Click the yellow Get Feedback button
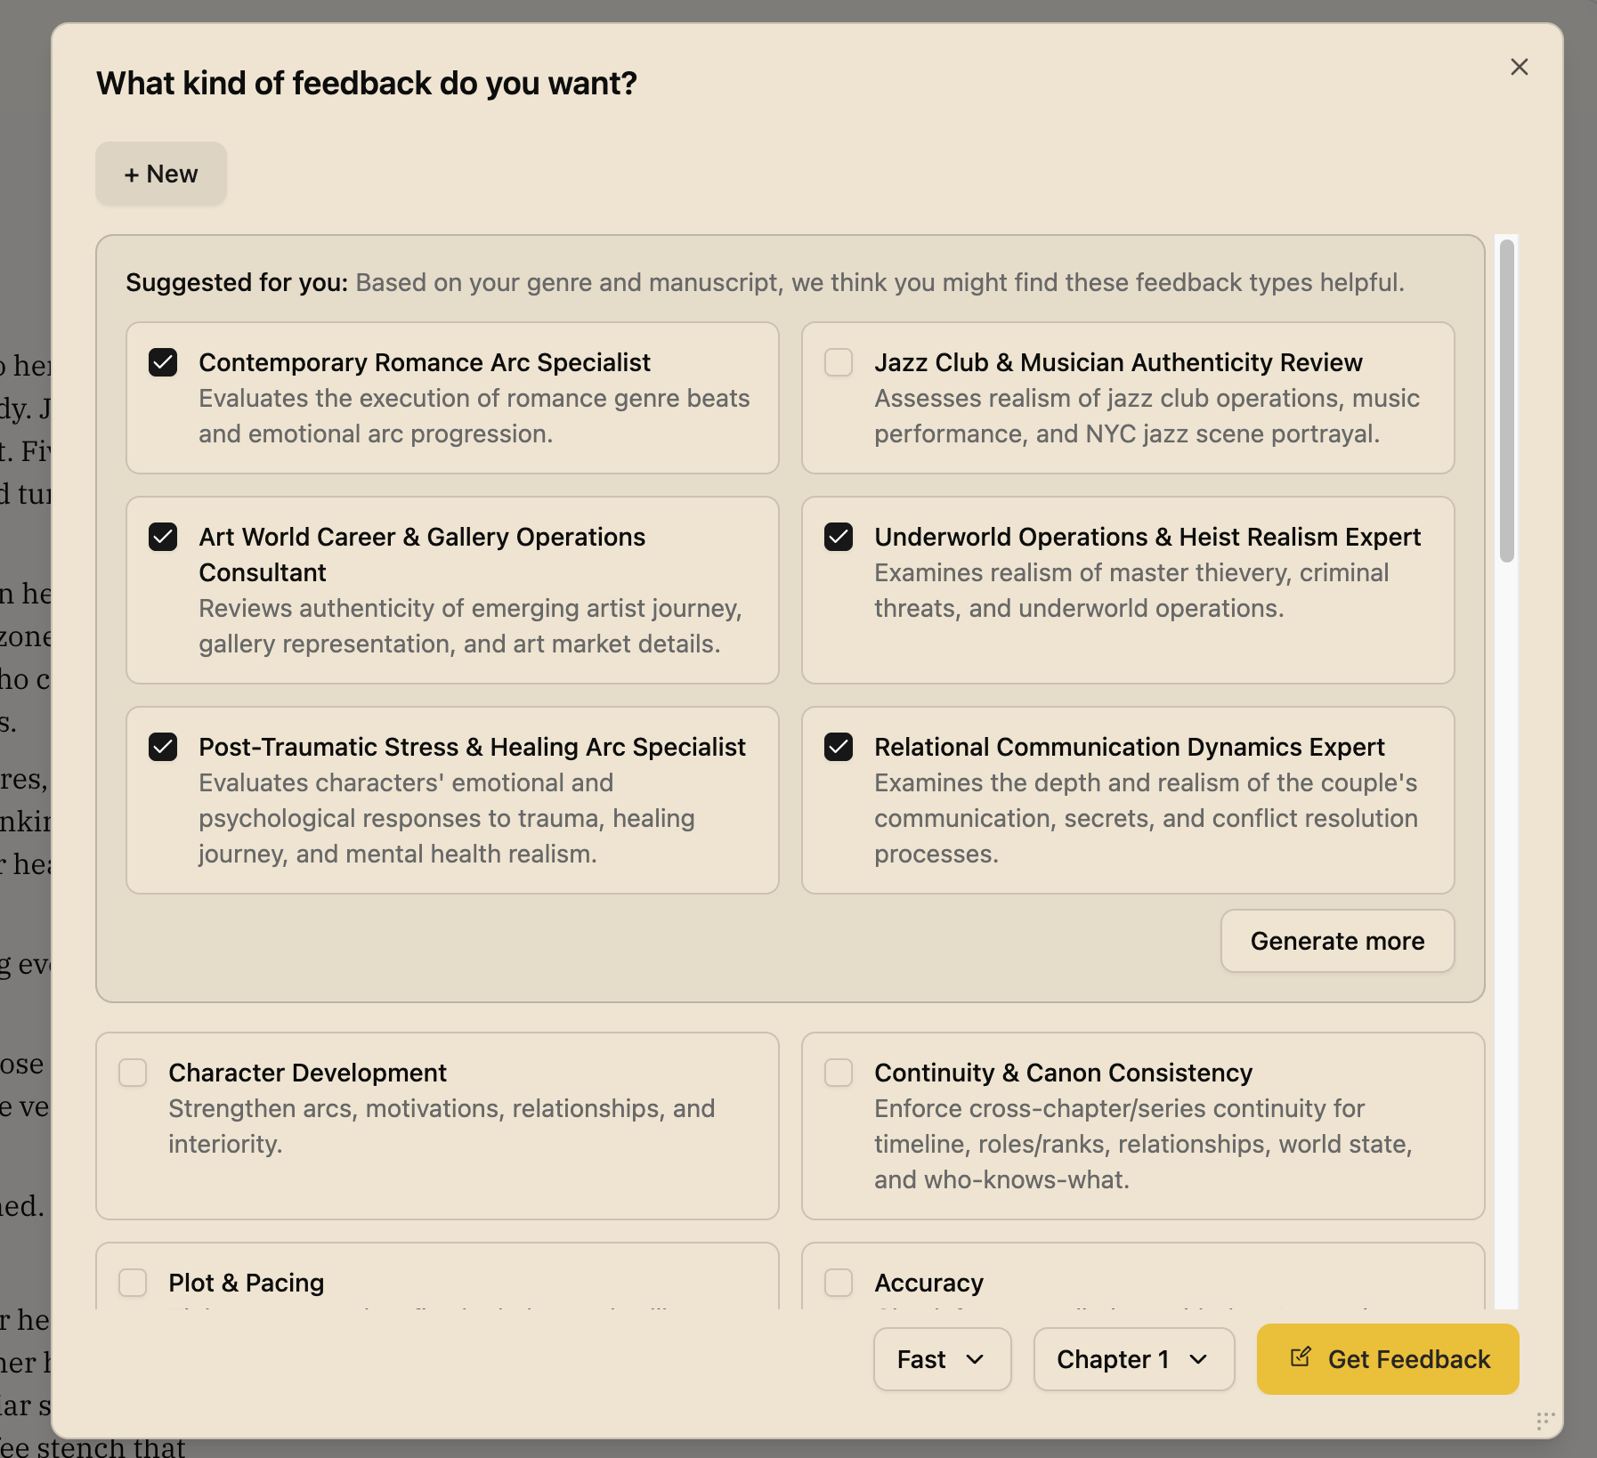The height and width of the screenshot is (1458, 1597). click(x=1386, y=1359)
